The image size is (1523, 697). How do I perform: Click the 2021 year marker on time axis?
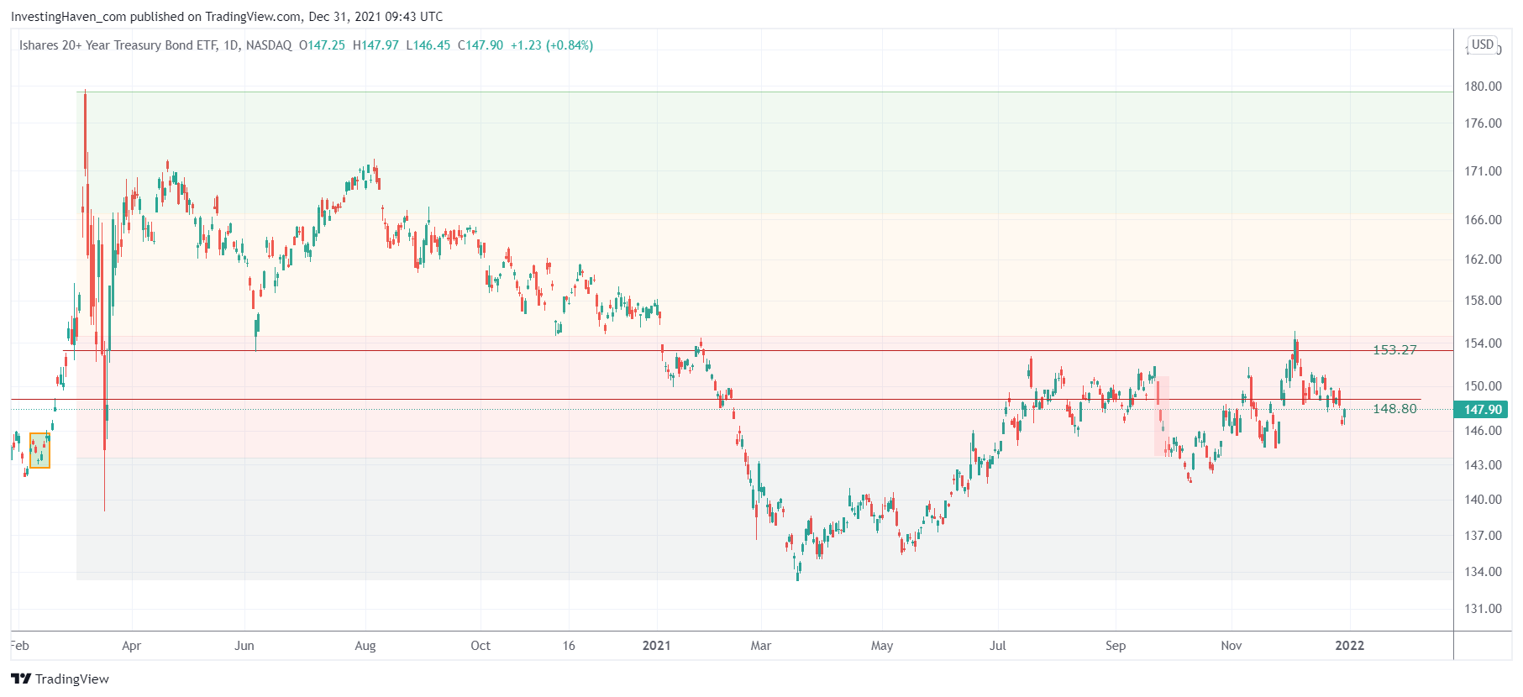[656, 646]
